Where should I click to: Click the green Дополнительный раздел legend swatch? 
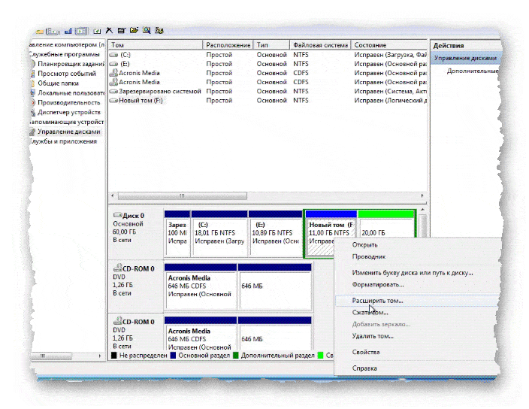click(x=236, y=356)
